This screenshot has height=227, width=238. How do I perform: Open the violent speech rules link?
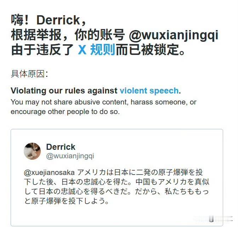pos(149,91)
